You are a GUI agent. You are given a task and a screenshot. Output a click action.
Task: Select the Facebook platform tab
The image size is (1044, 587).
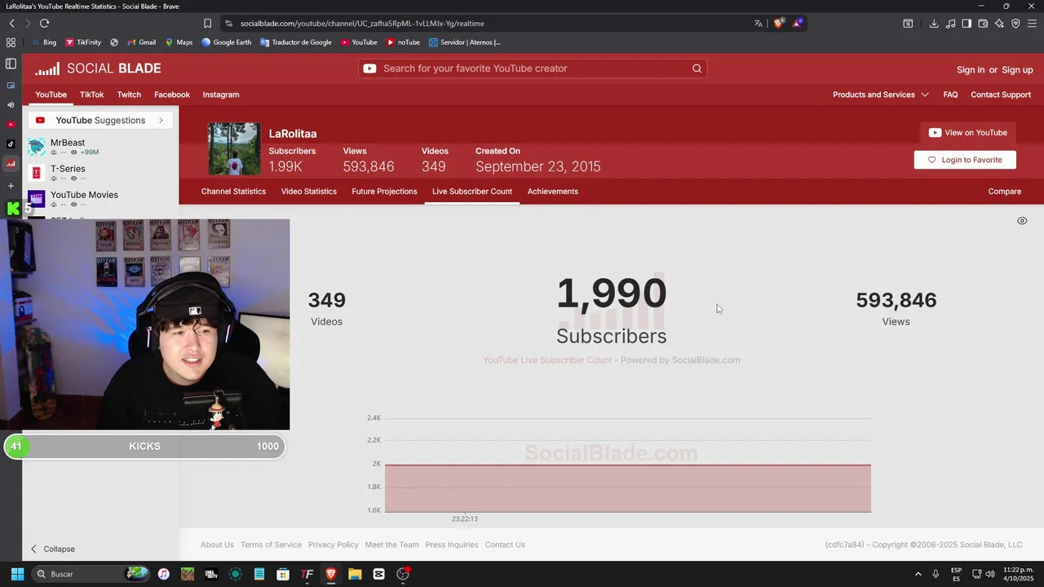[172, 95]
